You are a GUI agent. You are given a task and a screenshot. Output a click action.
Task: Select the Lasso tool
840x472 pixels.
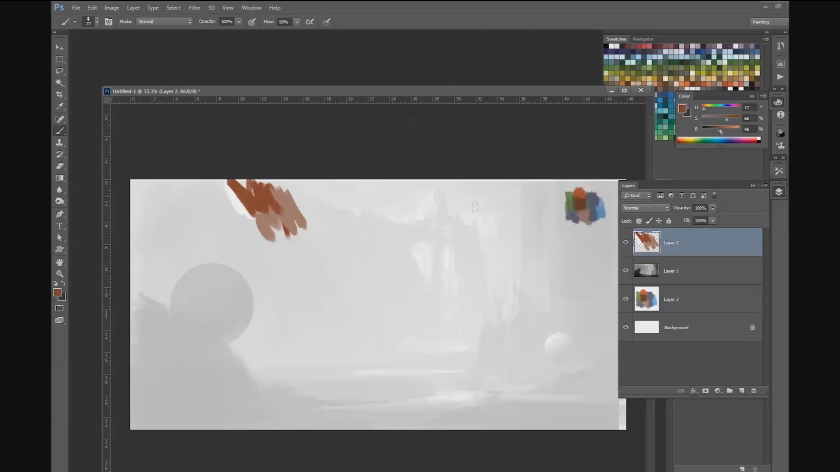point(59,71)
